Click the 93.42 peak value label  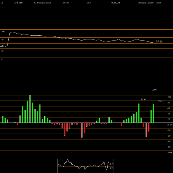coord(144,99)
